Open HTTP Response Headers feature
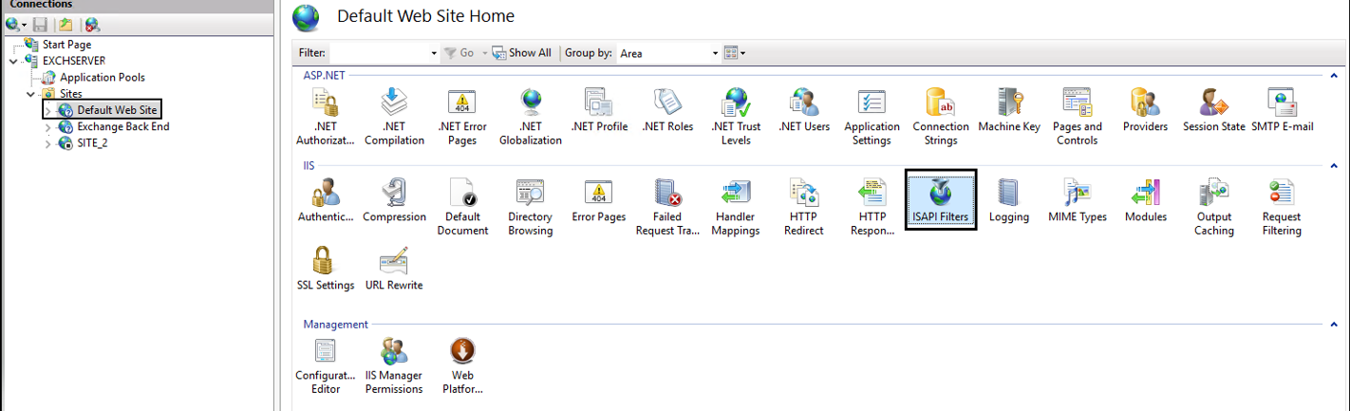Image resolution: width=1350 pixels, height=411 pixels. point(872,207)
